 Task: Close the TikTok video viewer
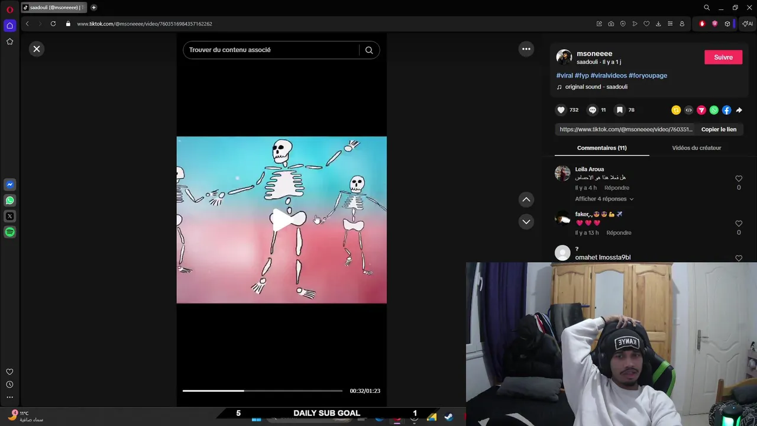click(x=37, y=49)
